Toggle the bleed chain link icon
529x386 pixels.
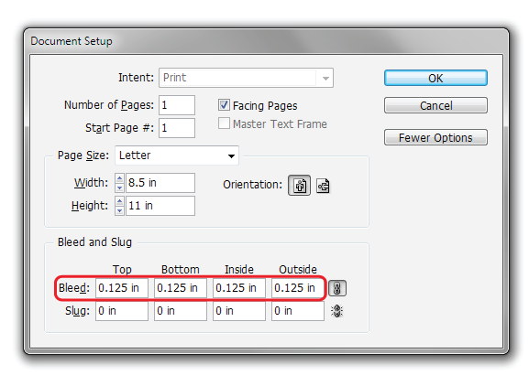337,288
